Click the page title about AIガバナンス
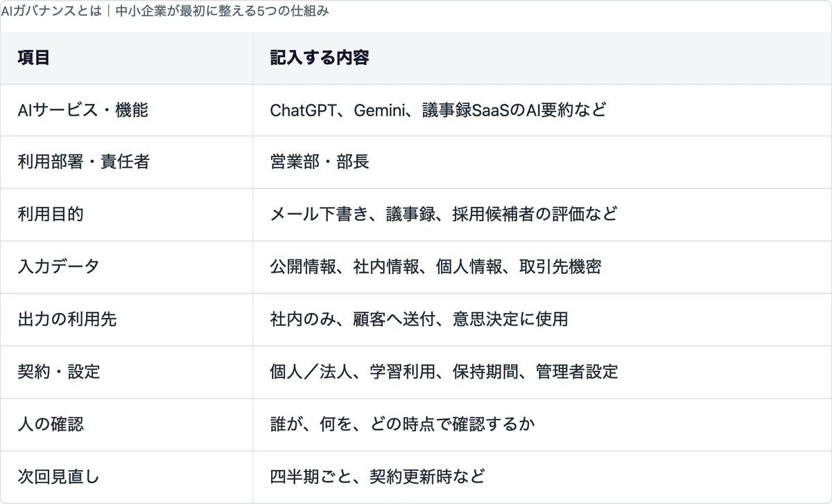 pos(165,12)
